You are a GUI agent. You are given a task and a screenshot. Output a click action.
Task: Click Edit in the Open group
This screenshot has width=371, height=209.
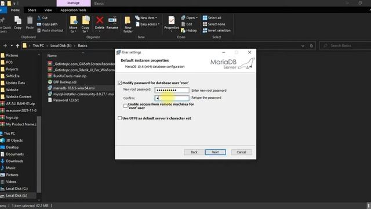pos(187,24)
